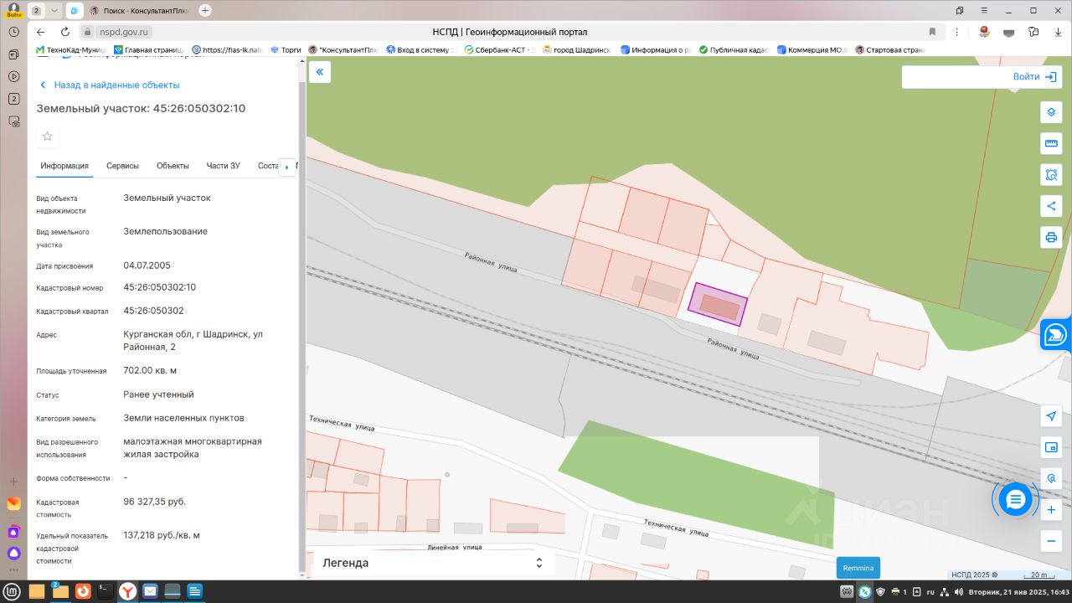Expand the Легенда panel
Image resolution: width=1072 pixels, height=603 pixels.
click(539, 563)
